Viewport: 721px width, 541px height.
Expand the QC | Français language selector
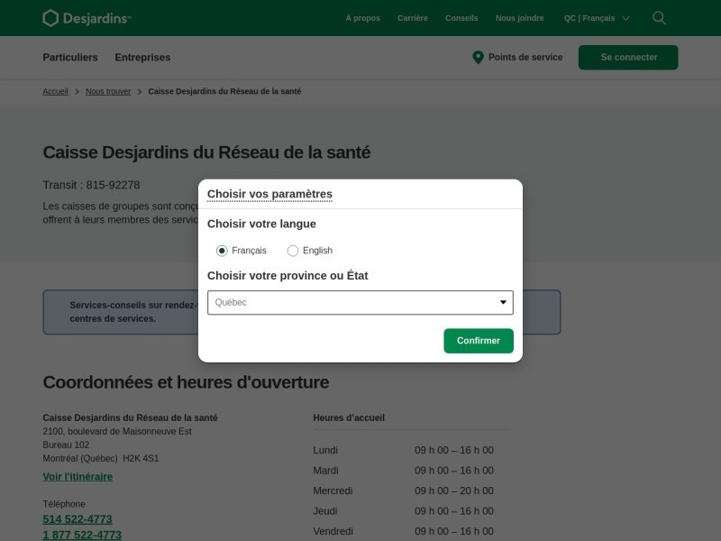click(597, 18)
